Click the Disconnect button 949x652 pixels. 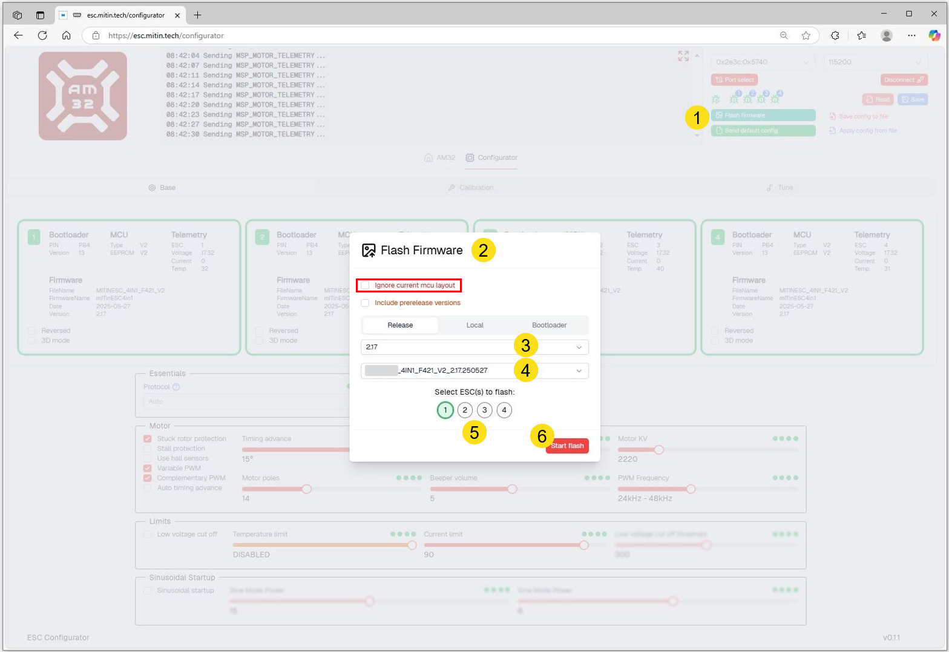click(904, 80)
